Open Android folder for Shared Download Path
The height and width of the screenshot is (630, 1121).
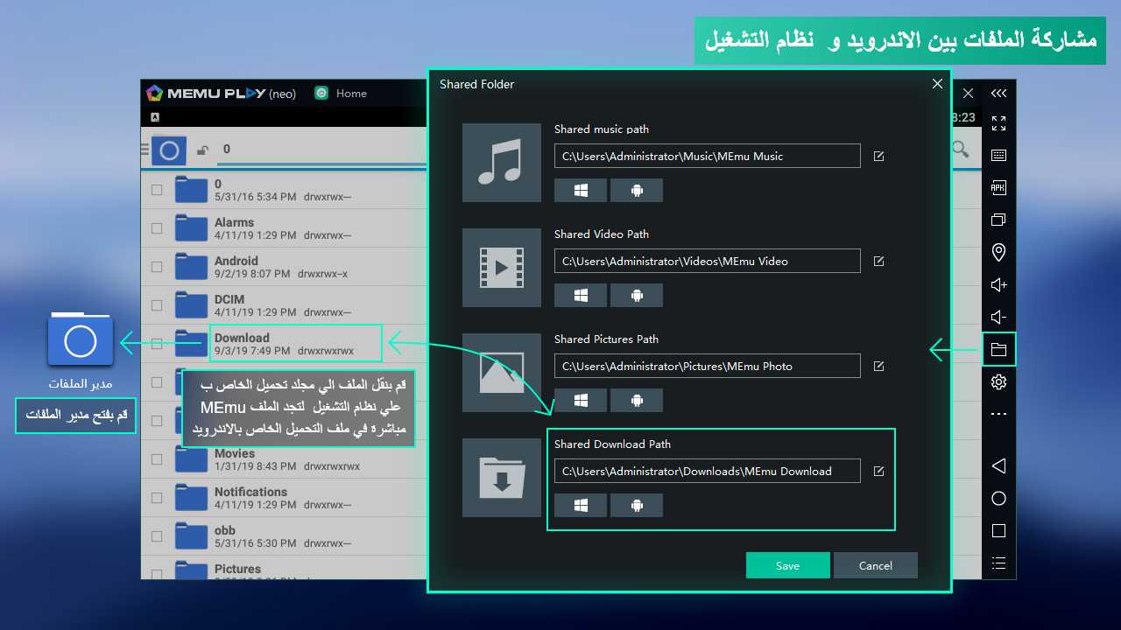(x=637, y=505)
